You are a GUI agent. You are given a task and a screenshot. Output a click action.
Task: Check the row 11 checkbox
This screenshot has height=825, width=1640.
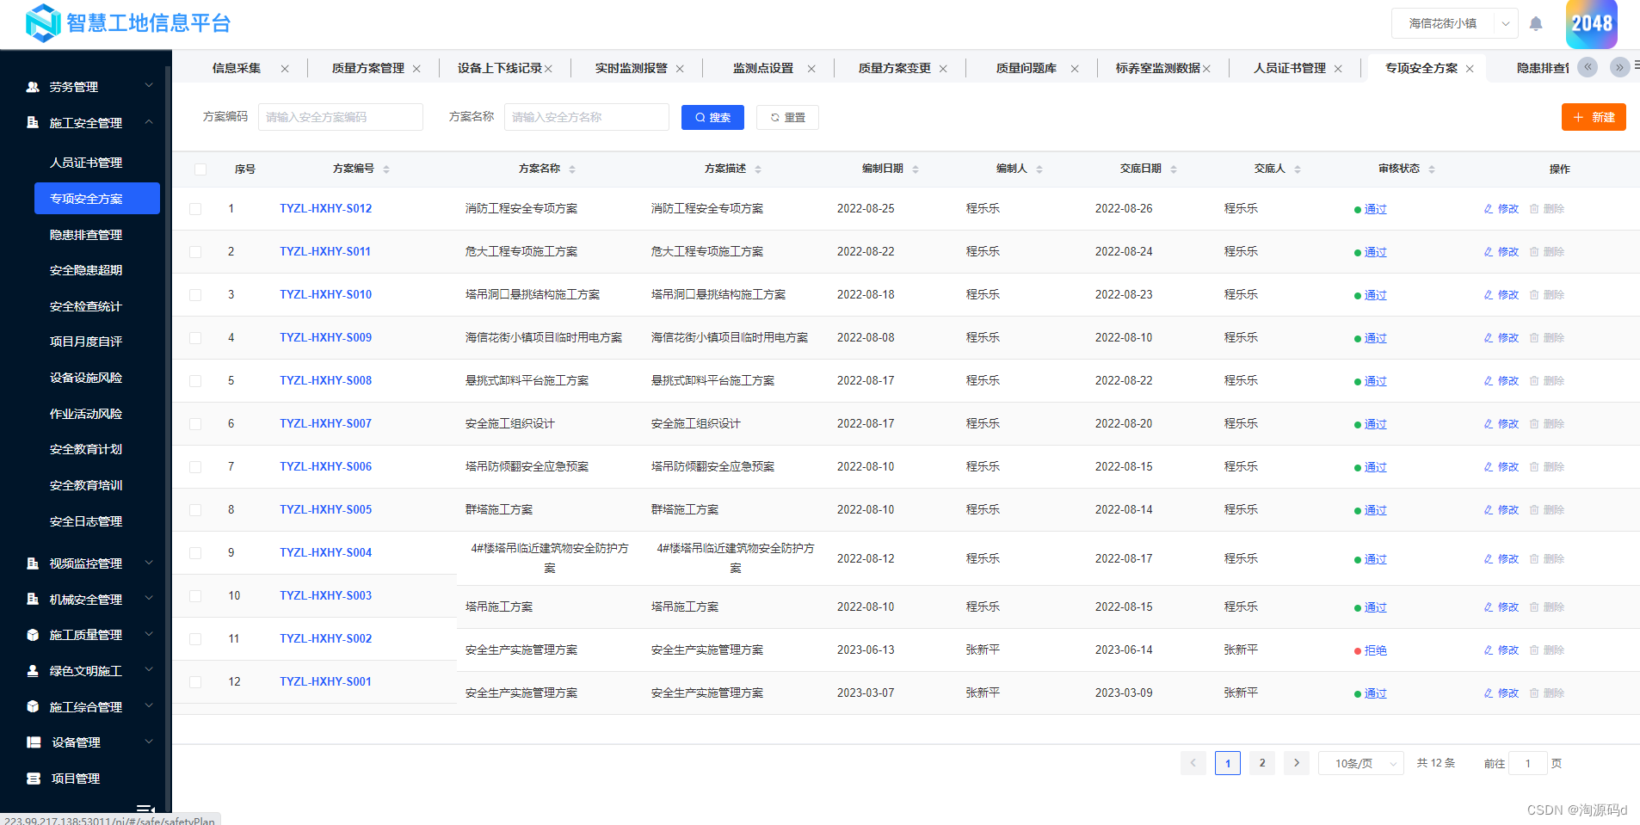point(195,639)
